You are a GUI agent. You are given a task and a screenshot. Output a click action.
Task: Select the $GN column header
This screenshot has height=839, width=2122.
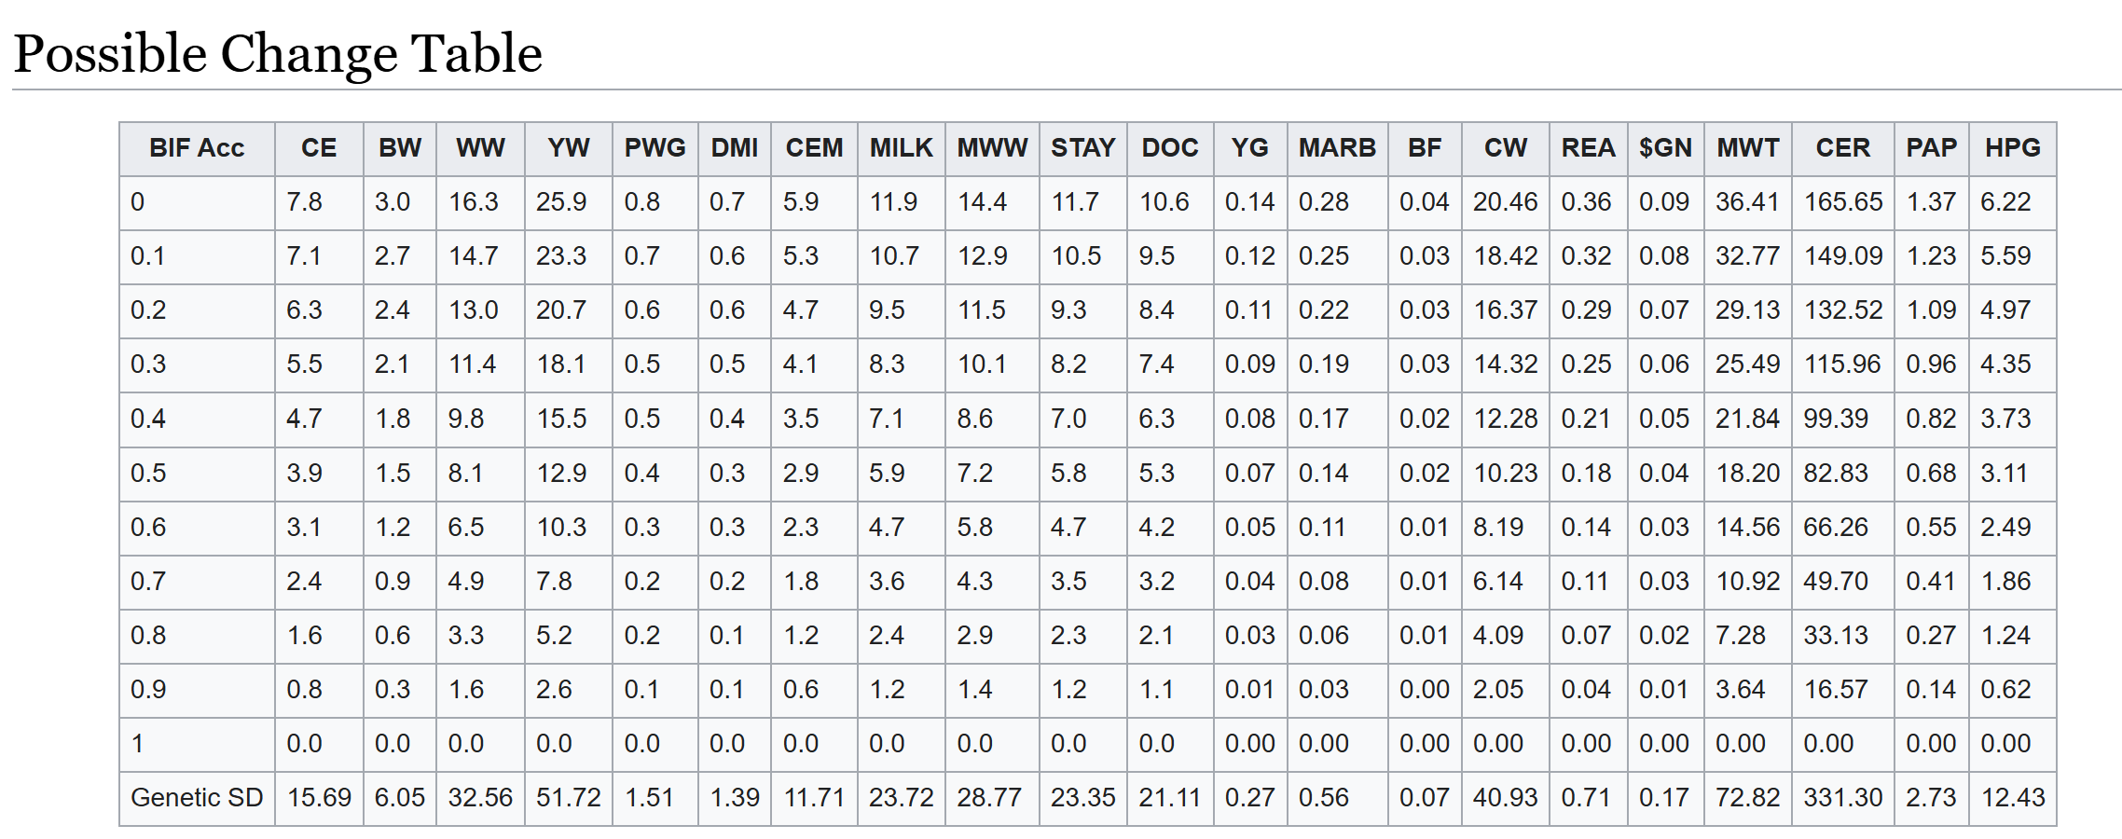pos(1665,148)
